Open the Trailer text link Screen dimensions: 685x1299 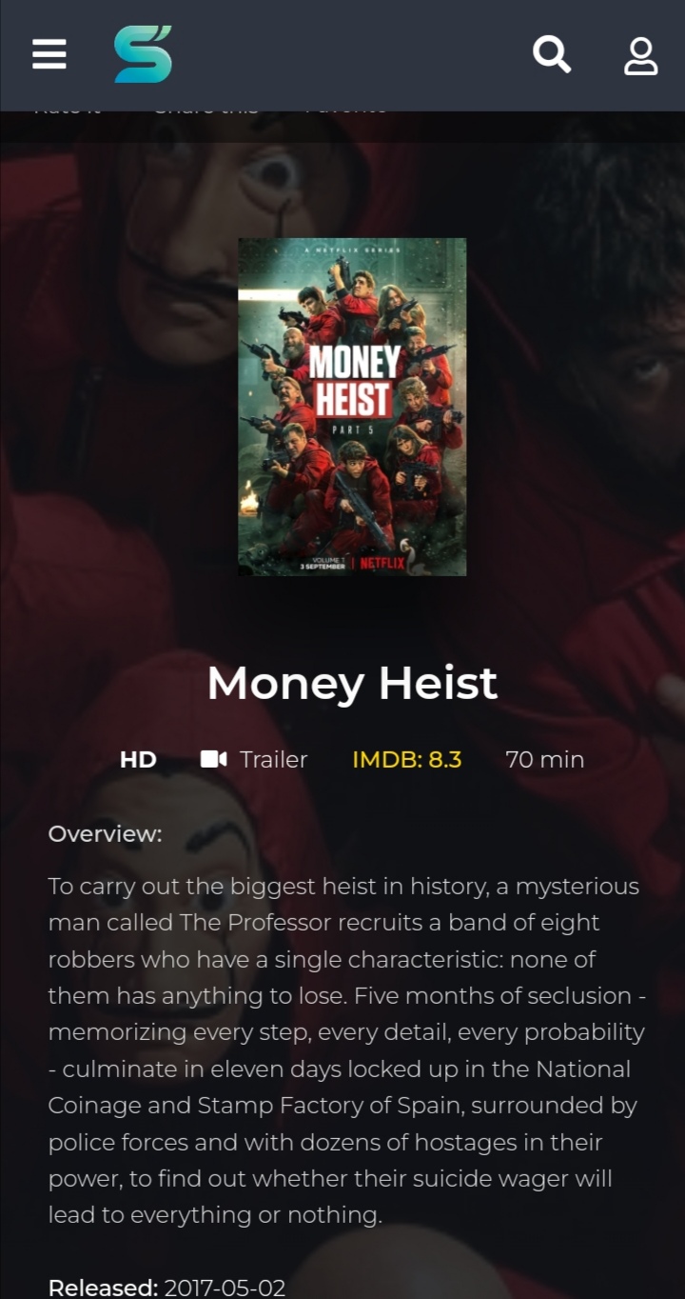274,759
